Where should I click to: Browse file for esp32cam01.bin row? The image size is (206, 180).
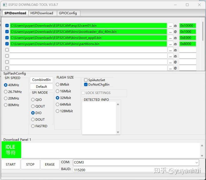point(171,26)
